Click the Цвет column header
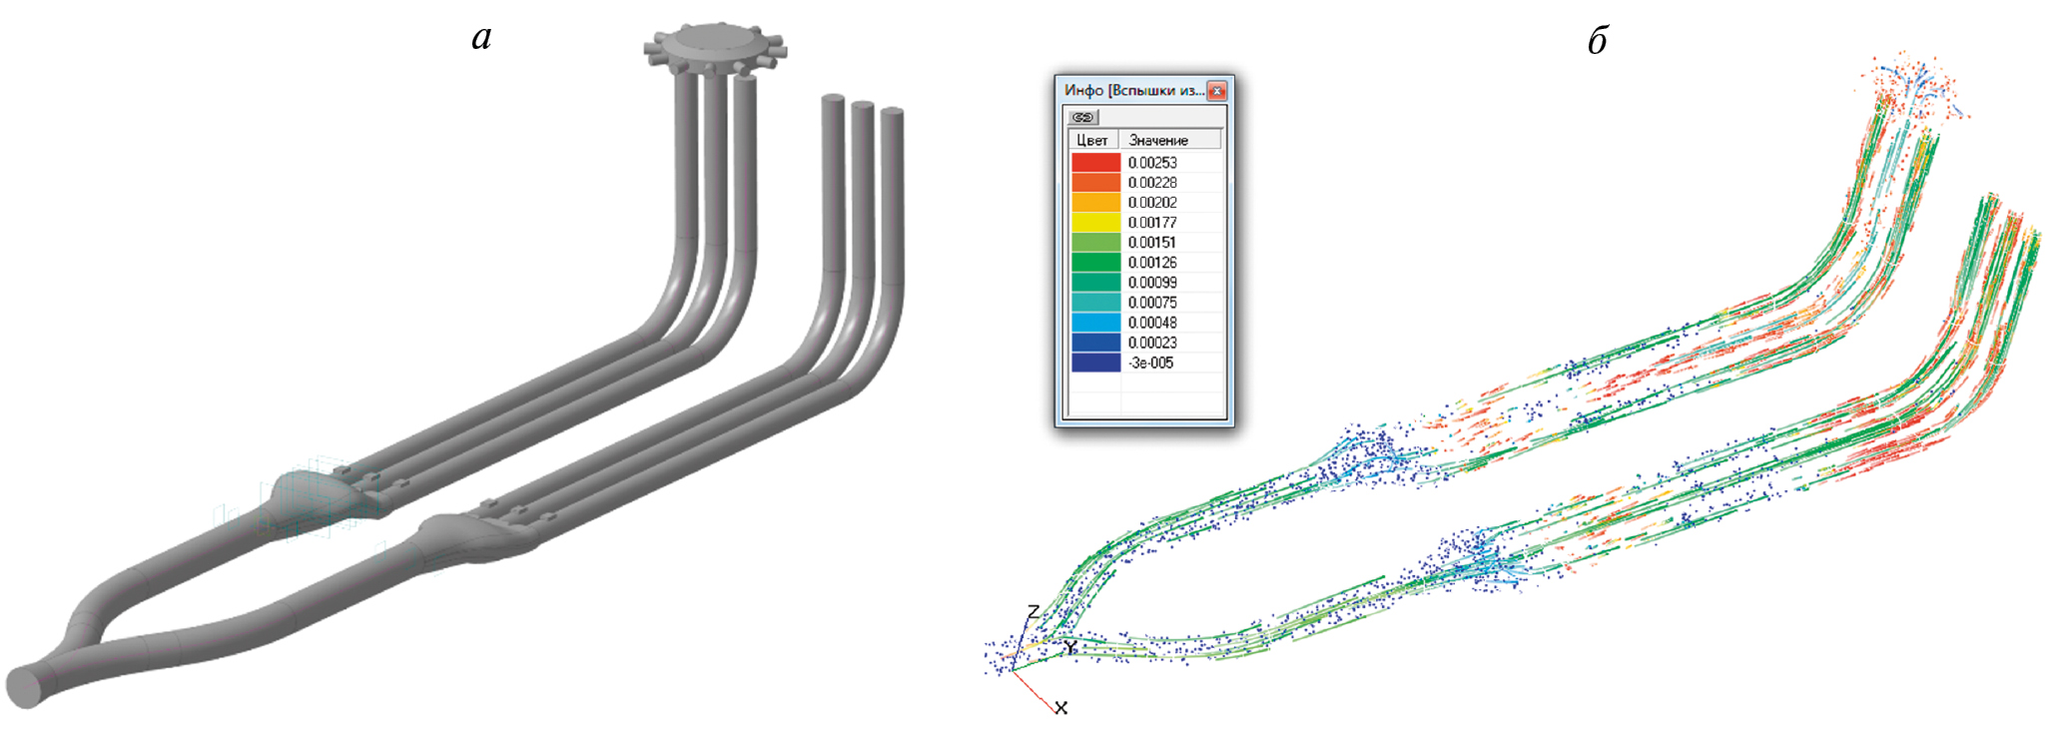Screen dimensions: 2061x751 [x=1092, y=141]
